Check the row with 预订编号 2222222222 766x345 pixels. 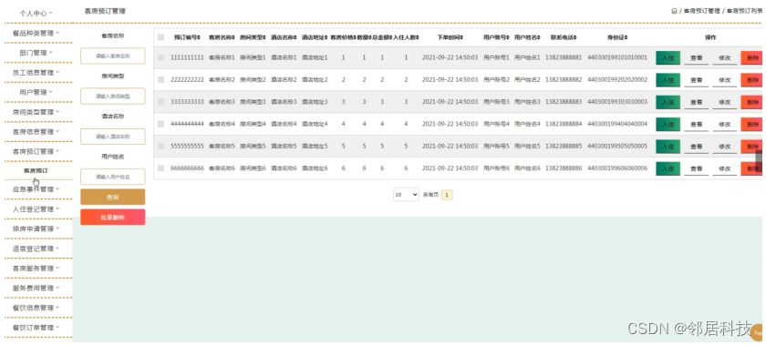pos(161,79)
